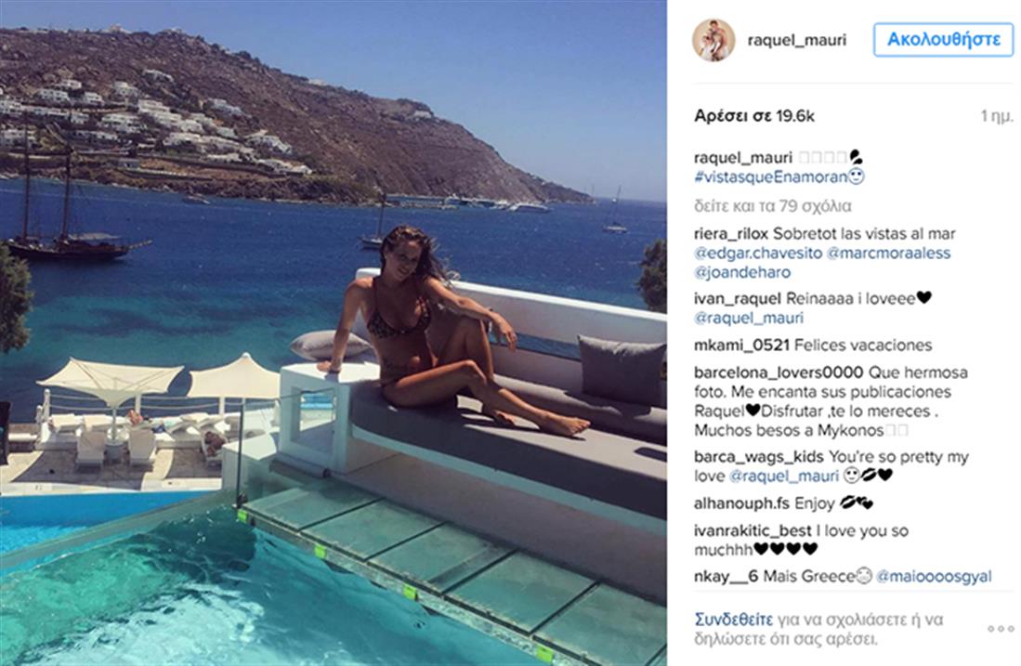This screenshot has height=666, width=1021.
Task: Open ivan_raquel commenter profile
Action: tap(737, 299)
